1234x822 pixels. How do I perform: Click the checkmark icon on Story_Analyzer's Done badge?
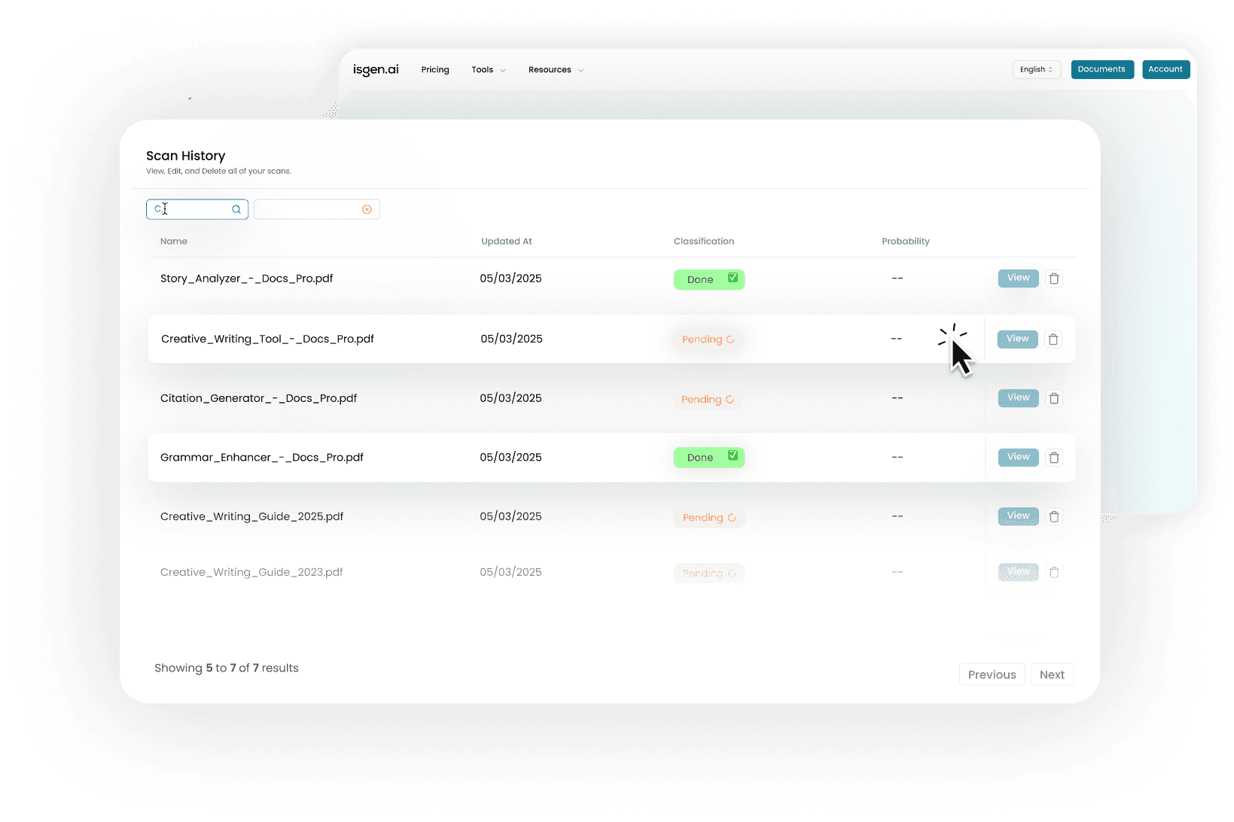pos(732,278)
